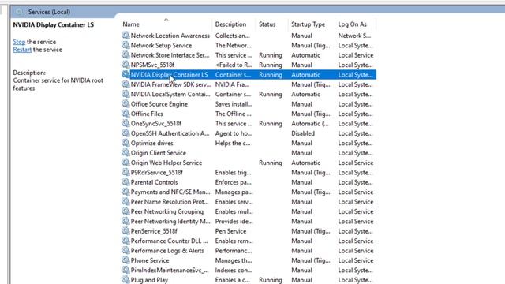Click the gear icon for Offline Files
Viewport: 505px width, 284px height.
(125, 114)
